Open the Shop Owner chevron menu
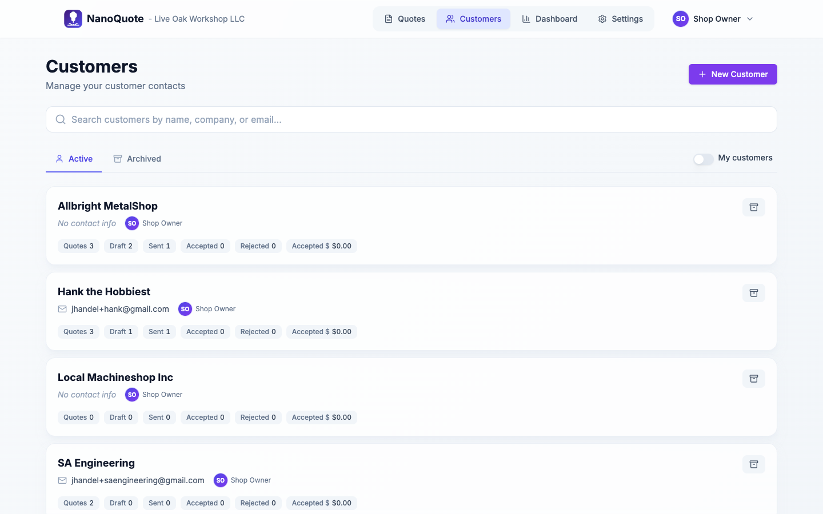 [x=749, y=19]
